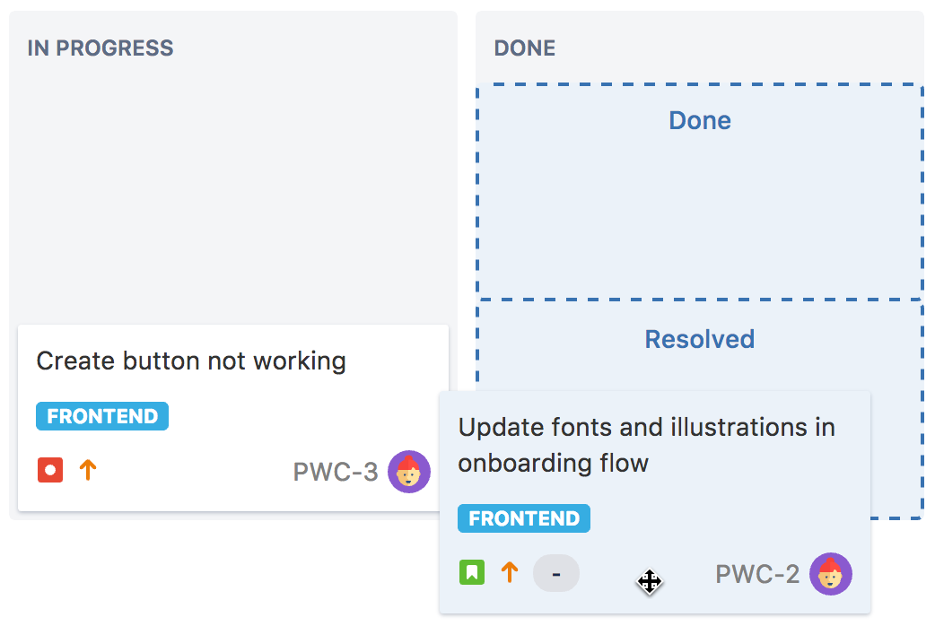Click the PWC-2 orange priority arrow
935x626 pixels.
pos(510,572)
